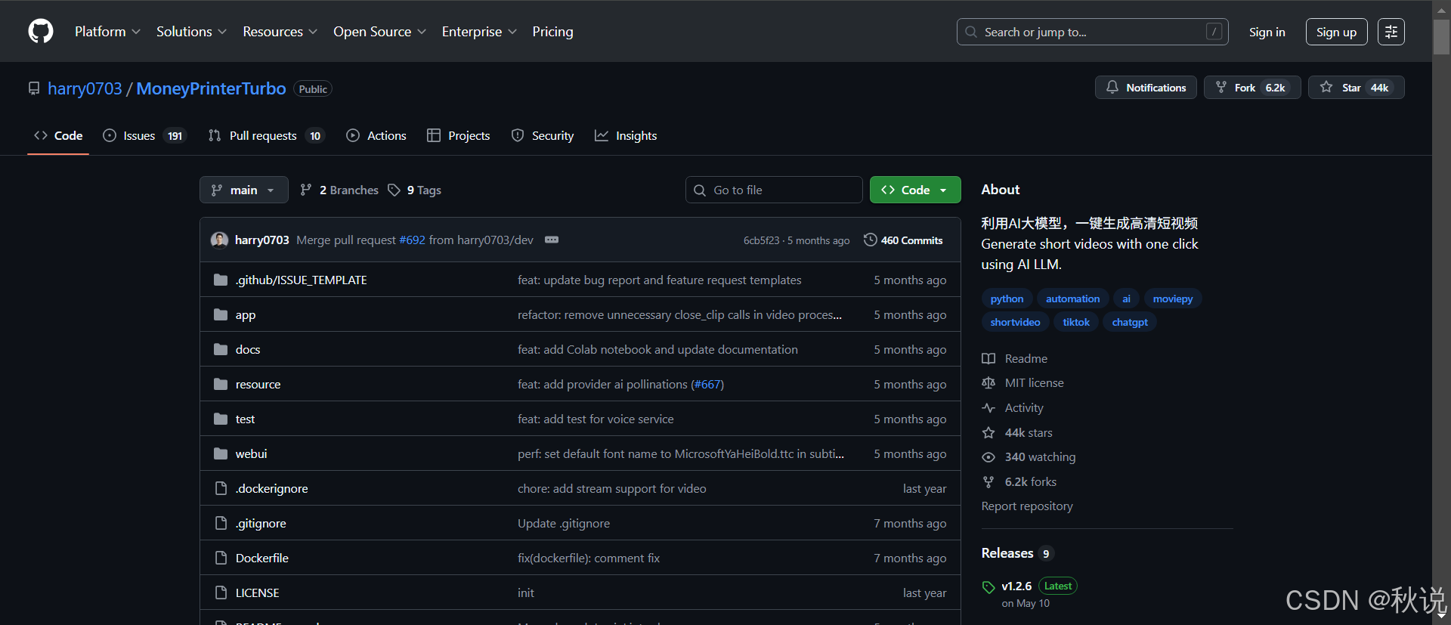
Task: Click the GitHub logo icon
Action: 41,31
